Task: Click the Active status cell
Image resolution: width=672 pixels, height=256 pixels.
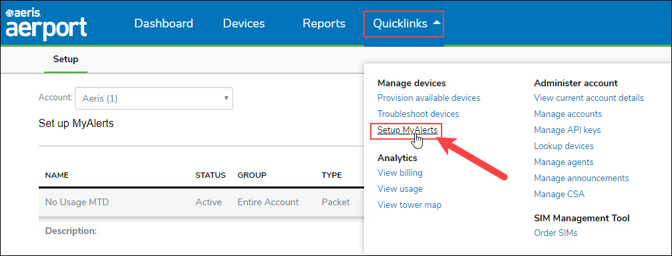Action: click(208, 202)
